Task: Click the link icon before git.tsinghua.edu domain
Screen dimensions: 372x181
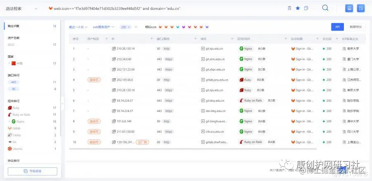Action: pos(203,121)
